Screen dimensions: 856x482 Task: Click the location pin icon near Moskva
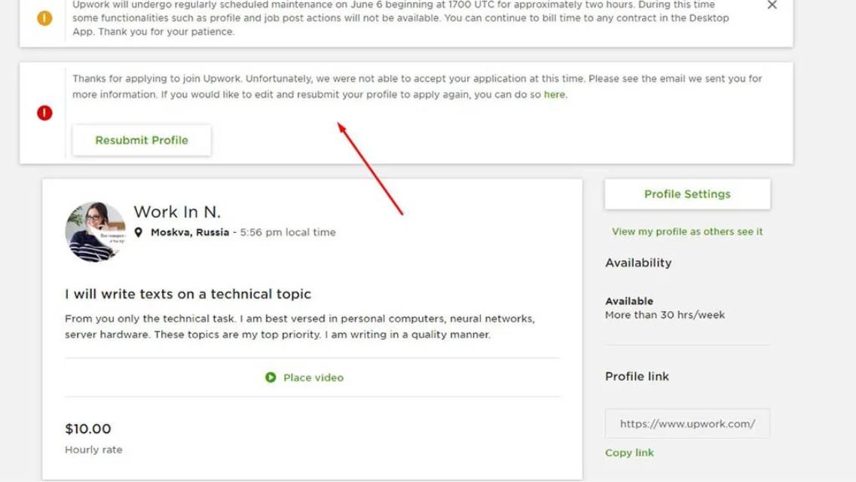pos(139,233)
